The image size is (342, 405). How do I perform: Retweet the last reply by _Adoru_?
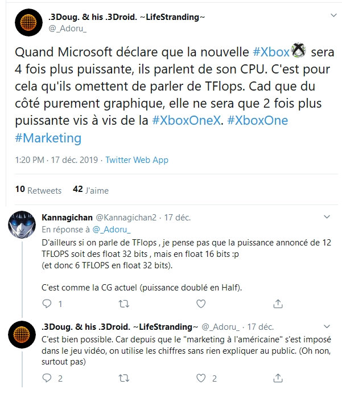pos(123,378)
